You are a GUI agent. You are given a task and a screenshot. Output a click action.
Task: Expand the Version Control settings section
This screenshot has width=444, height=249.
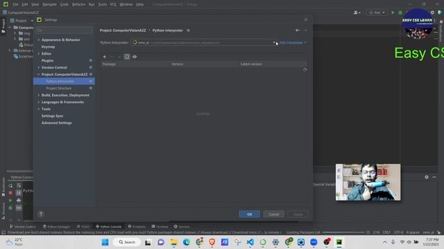(39, 68)
